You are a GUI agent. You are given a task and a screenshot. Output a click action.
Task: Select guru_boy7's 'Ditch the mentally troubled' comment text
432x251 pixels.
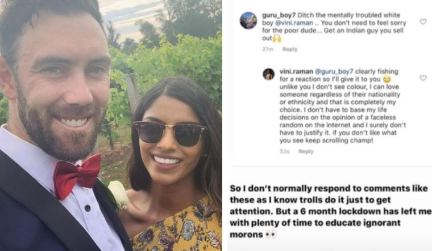pyautogui.click(x=334, y=27)
